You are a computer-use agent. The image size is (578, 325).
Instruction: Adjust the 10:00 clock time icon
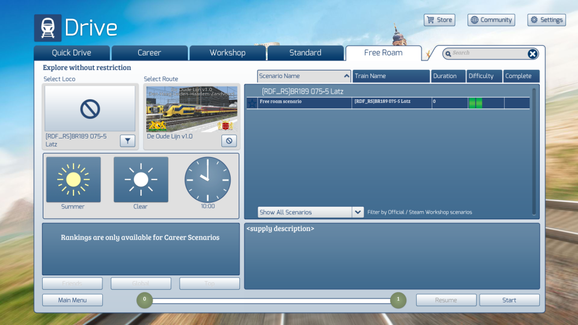point(208,180)
